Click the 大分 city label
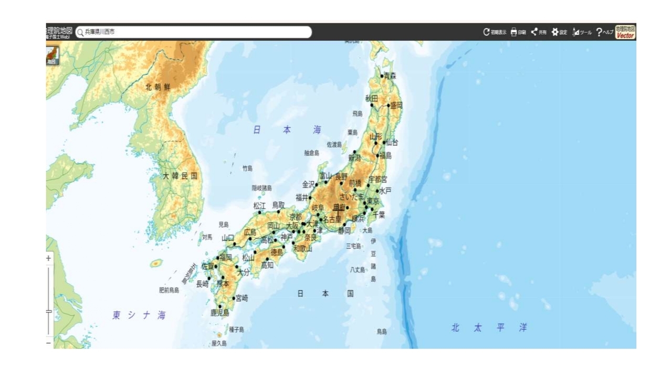672x378 pixels. [243, 272]
